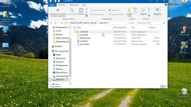Viewport: 191px width, 107px height.
Task: Select the Brazilian.dict file
Action: pos(85,38)
